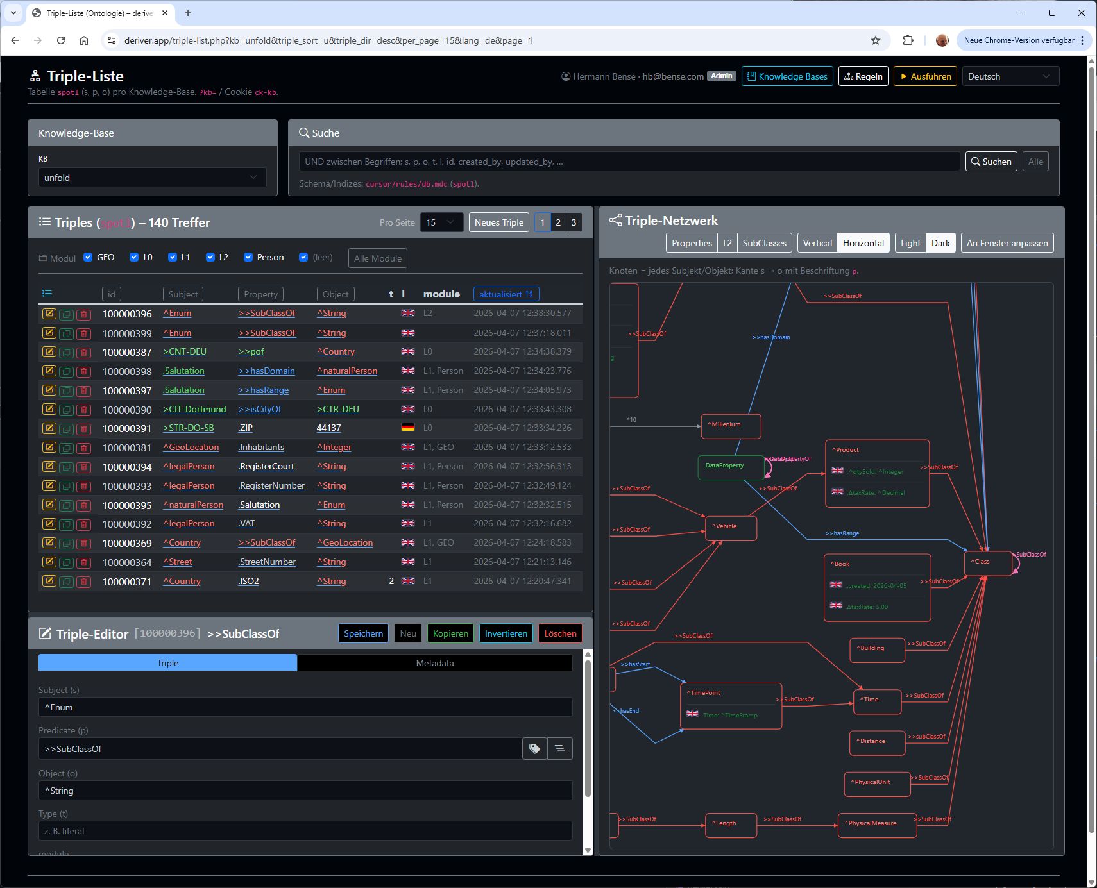Show SubClasses in the Triple-Netzwerk
Image resolution: width=1097 pixels, height=888 pixels.
click(x=764, y=243)
